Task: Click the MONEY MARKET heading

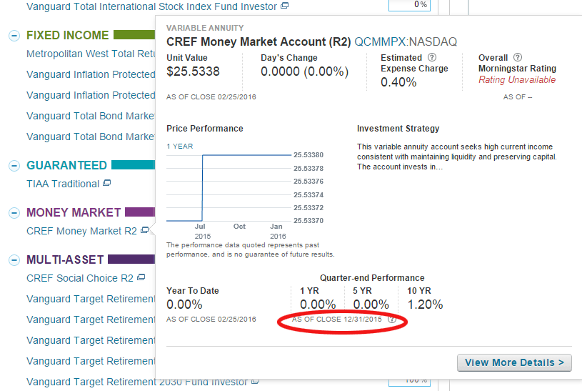Action: 74,212
